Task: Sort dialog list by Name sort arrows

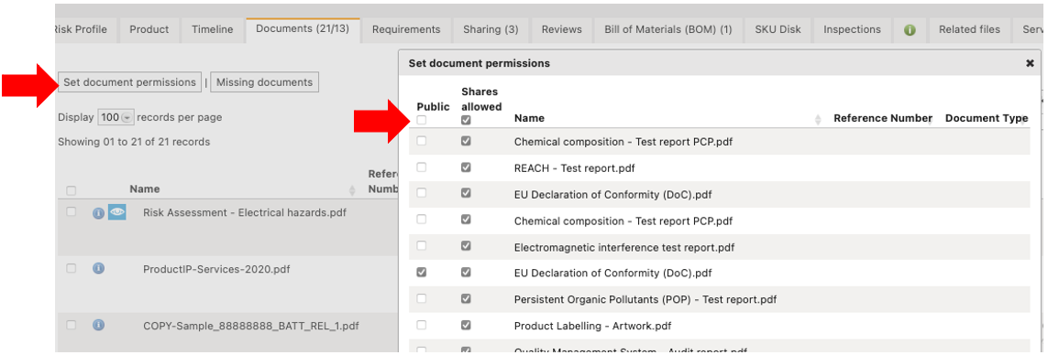Action: point(818,119)
